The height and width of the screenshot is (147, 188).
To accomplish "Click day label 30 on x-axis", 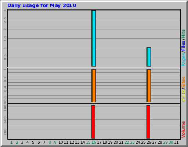I will pyautogui.click(x=171, y=142).
